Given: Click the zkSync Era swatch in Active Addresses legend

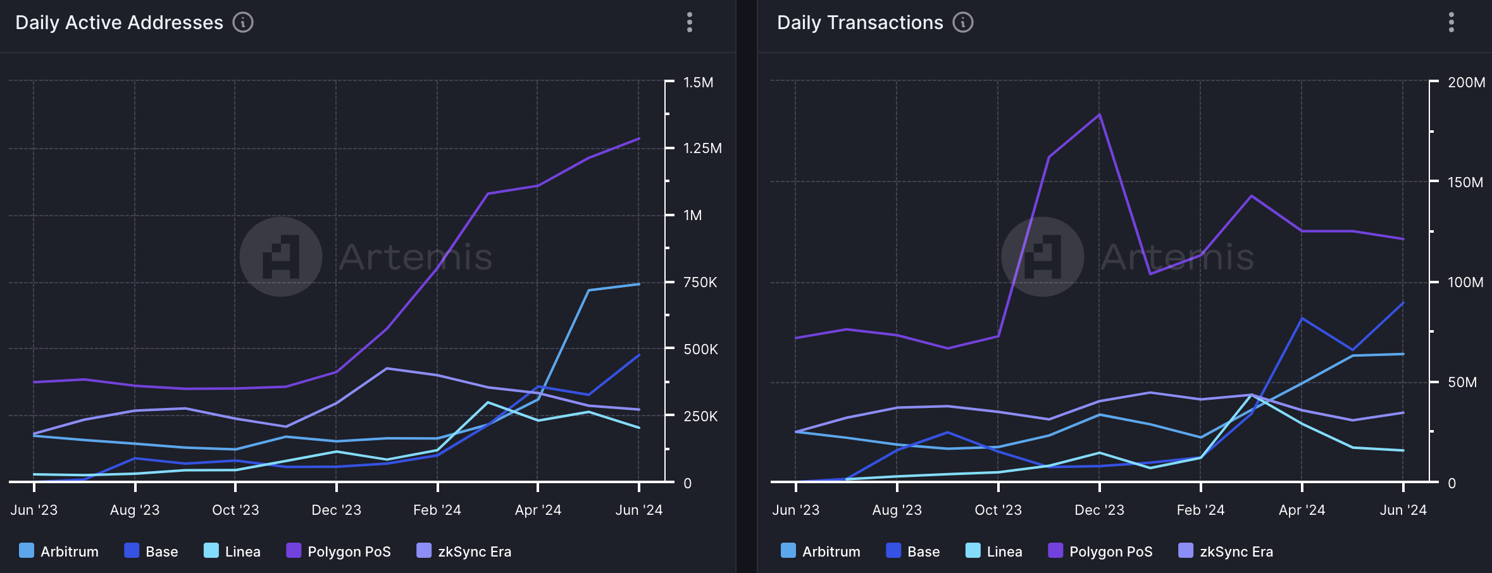Looking at the screenshot, I should point(424,550).
